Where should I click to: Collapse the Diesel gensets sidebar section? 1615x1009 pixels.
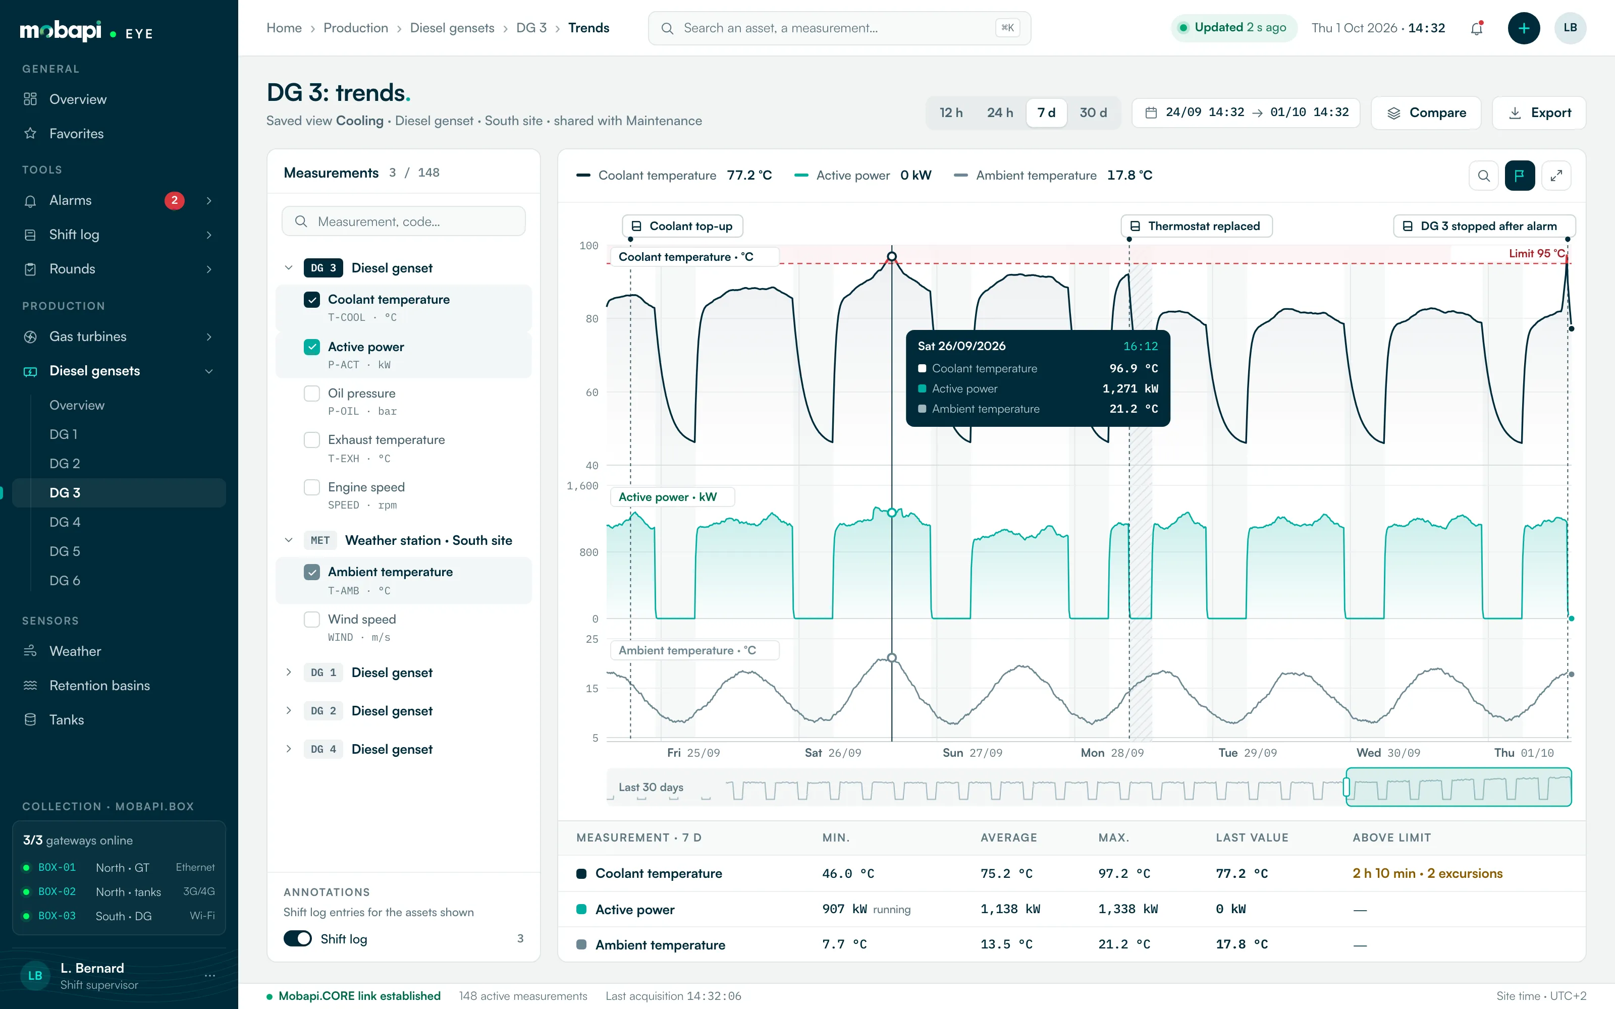click(209, 372)
